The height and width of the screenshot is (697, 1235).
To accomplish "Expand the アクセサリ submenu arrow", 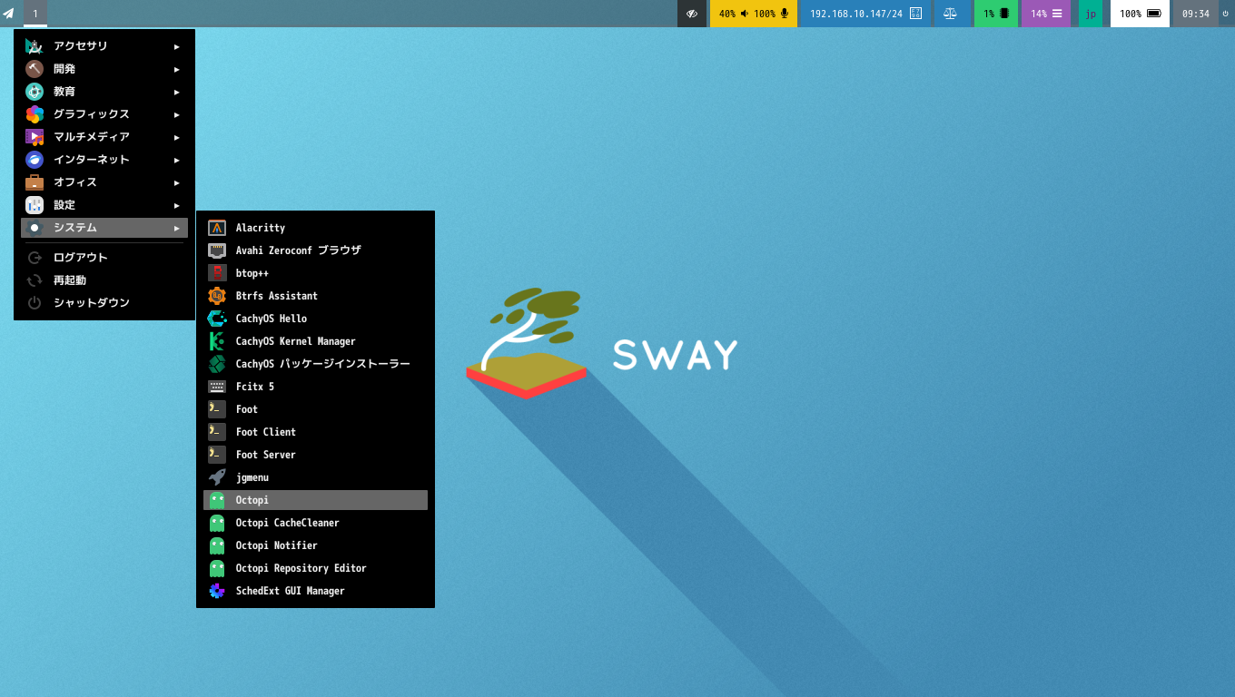I will point(177,46).
